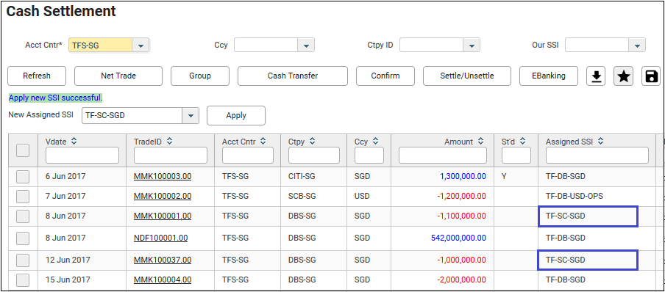Click the Net Trade button
Viewport: 665px width, 292px height.
click(118, 76)
